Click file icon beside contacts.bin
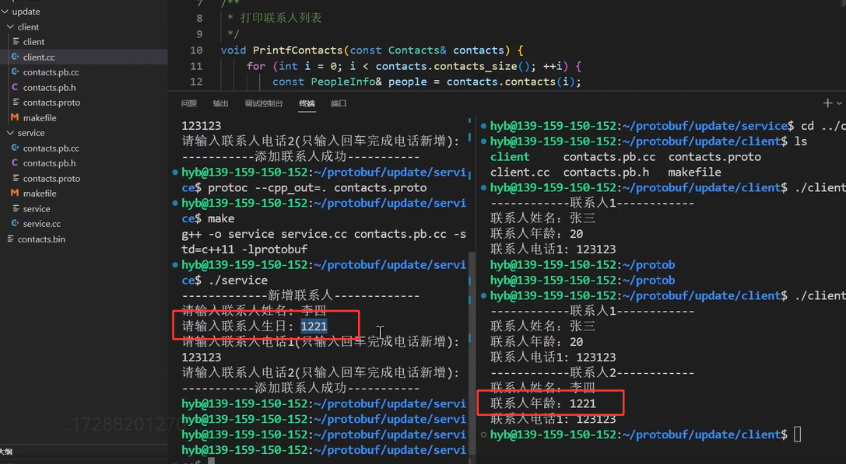 10,239
